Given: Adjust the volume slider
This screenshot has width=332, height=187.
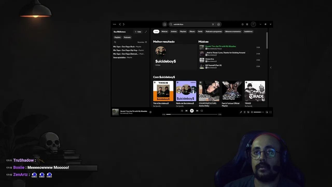Looking at the screenshot, I should [259, 112].
